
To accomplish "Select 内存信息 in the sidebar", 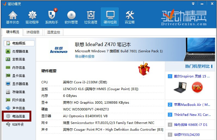I will coord(15,67).
